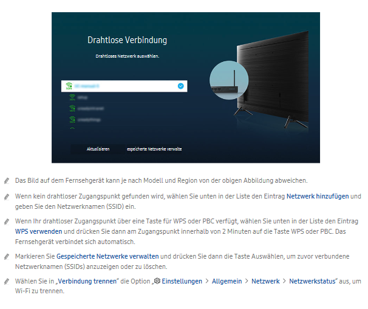This screenshot has width=368, height=309.
Task: Click the 'Drahtlose Verbindung' heading on the TV screen
Action: (x=127, y=41)
